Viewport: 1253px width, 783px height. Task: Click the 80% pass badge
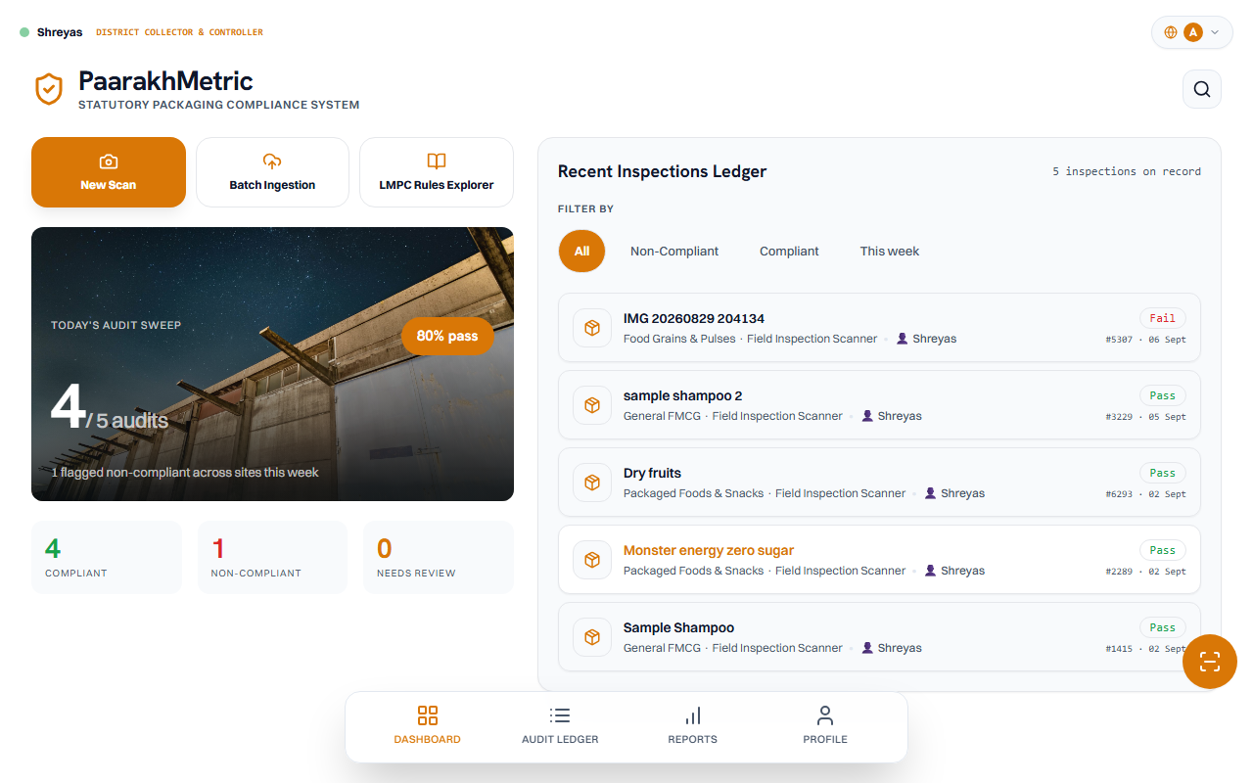point(447,336)
